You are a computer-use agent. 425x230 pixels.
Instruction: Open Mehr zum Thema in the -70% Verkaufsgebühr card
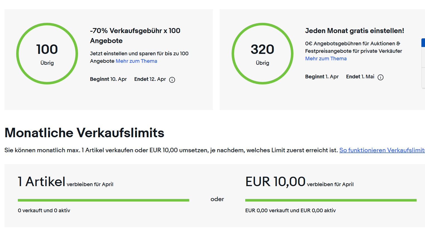(x=136, y=61)
